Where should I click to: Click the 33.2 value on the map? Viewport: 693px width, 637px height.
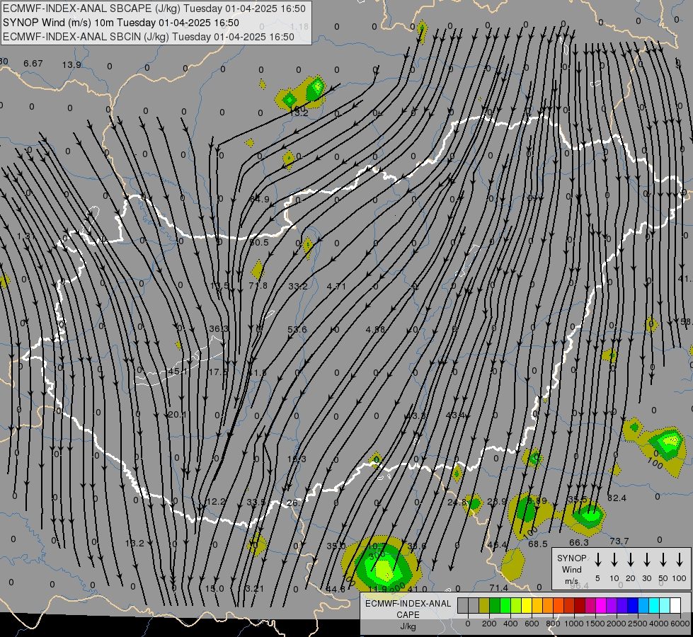(x=298, y=286)
